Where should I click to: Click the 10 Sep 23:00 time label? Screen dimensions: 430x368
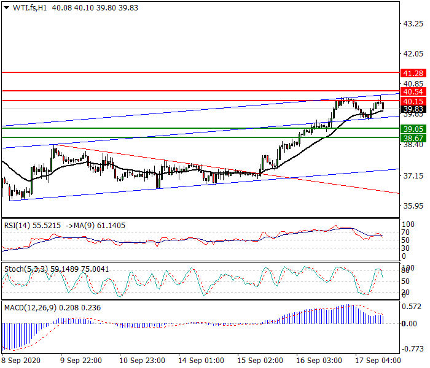click(x=142, y=361)
